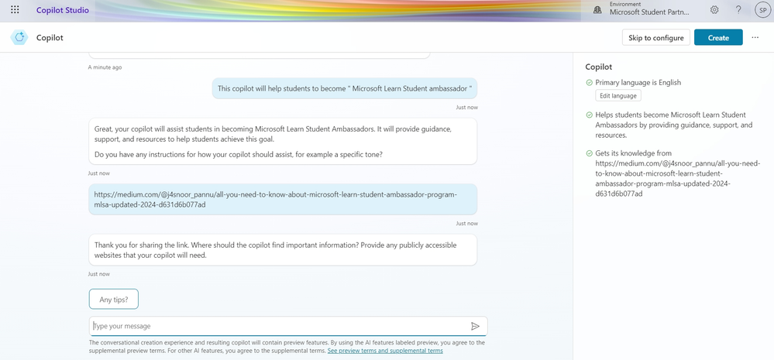Viewport: 774px width, 360px height.
Task: Click the green check beside Helps students
Action: point(589,115)
